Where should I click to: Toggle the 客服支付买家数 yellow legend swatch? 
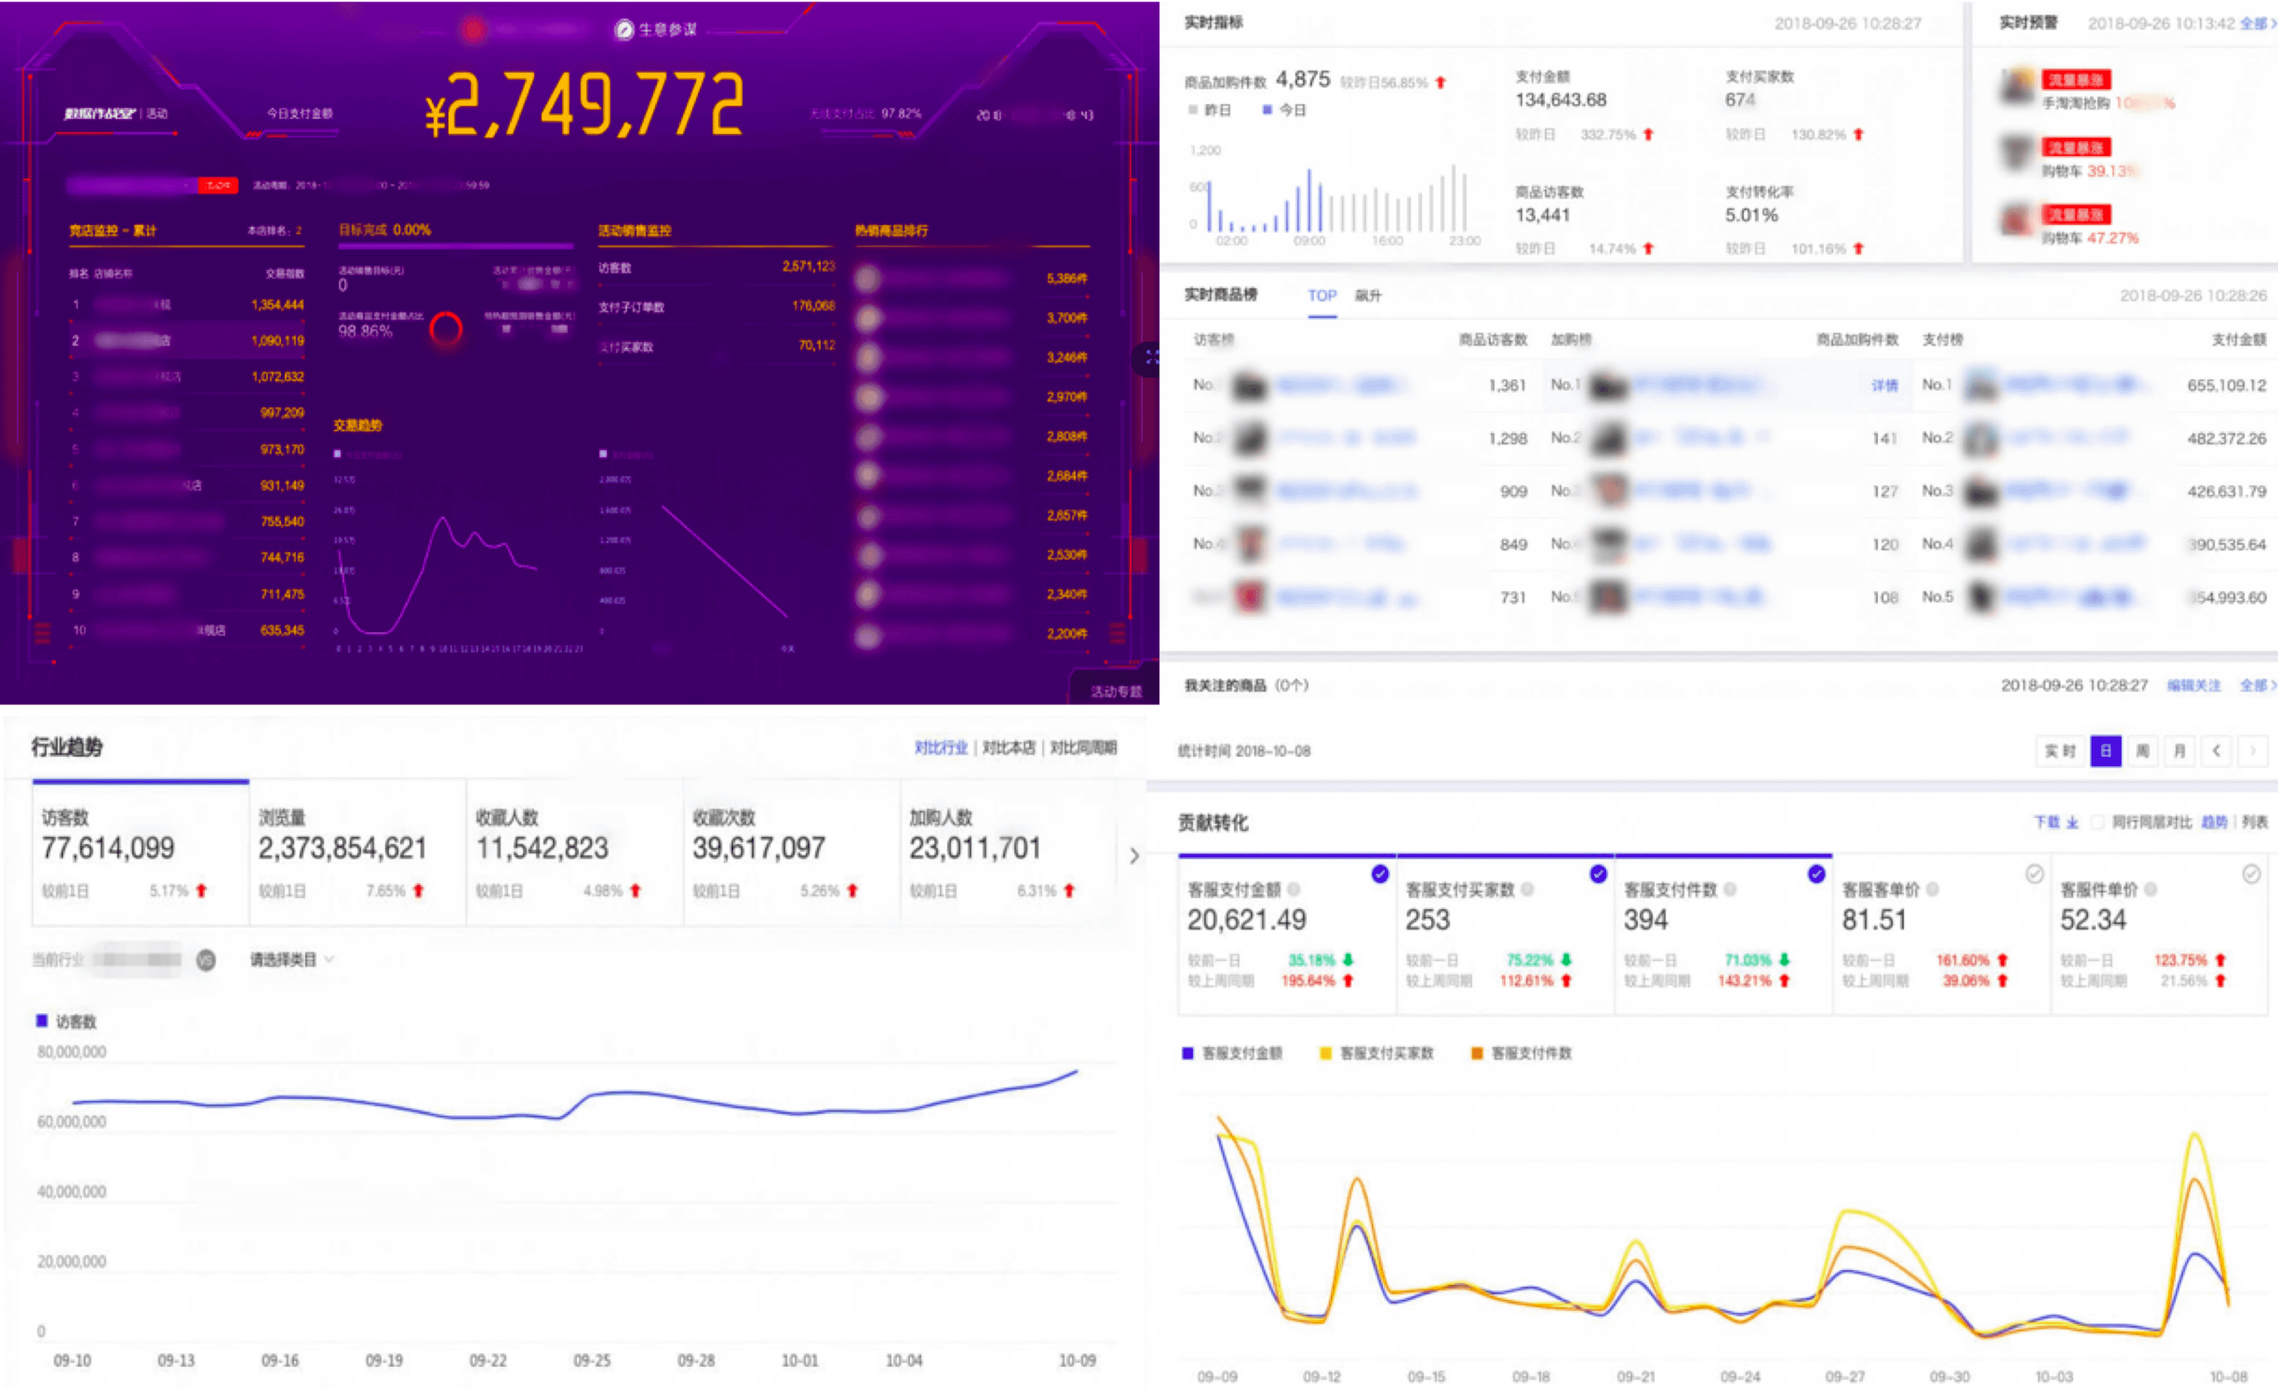pos(1325,1054)
